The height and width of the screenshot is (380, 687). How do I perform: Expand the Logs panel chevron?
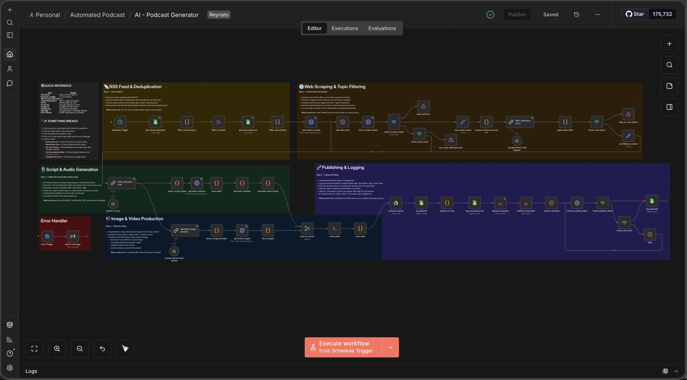point(676,371)
